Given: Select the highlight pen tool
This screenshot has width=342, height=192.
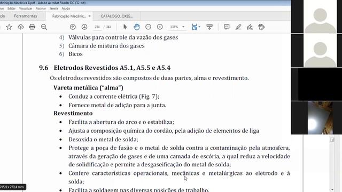Looking at the screenshot, I should click(238, 27).
